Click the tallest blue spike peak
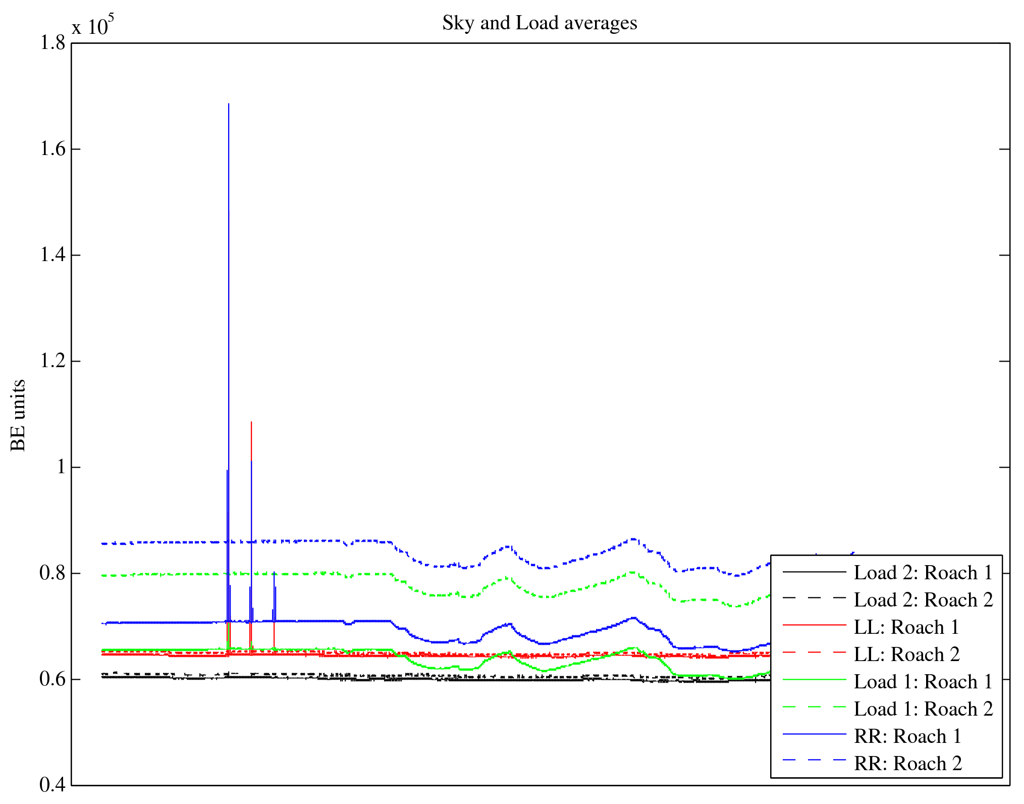The image size is (1024, 804). coord(229,105)
